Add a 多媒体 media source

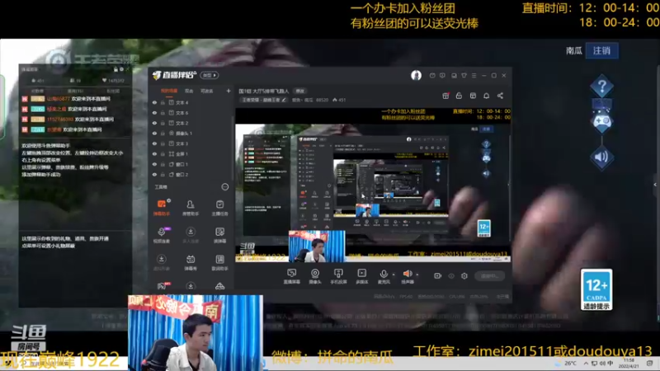pyautogui.click(x=361, y=276)
